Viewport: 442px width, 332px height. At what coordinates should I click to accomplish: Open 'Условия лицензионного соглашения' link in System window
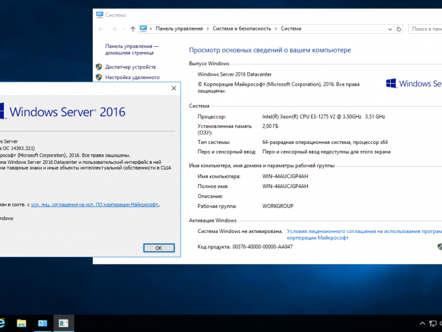[x=364, y=234]
